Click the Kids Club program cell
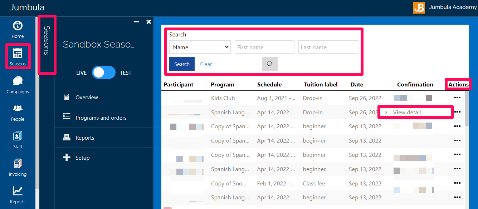478x209 pixels. 223,98
